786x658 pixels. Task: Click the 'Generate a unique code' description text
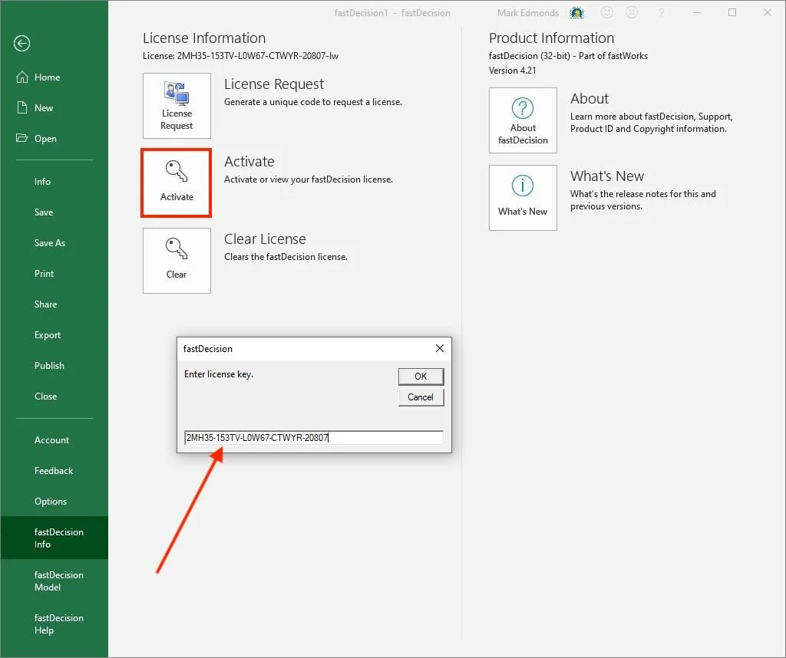point(313,102)
